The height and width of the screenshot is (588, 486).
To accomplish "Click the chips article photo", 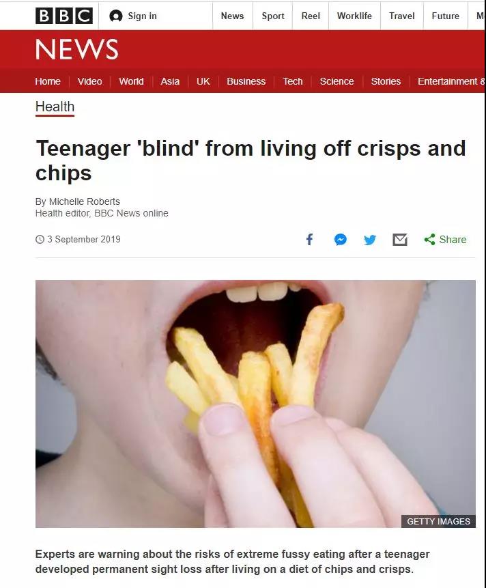I will point(255,404).
